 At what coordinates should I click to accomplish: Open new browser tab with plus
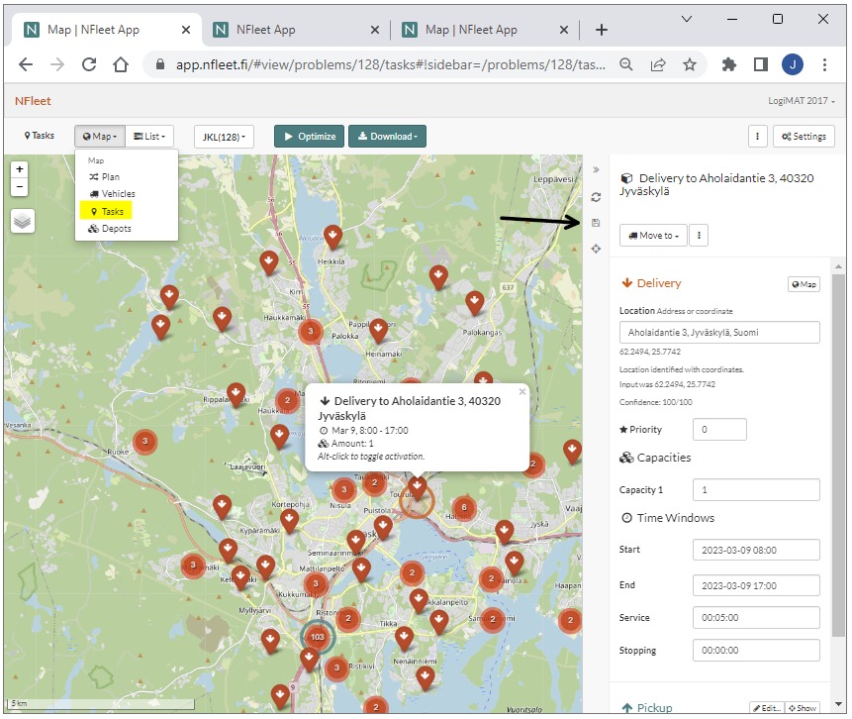(601, 30)
